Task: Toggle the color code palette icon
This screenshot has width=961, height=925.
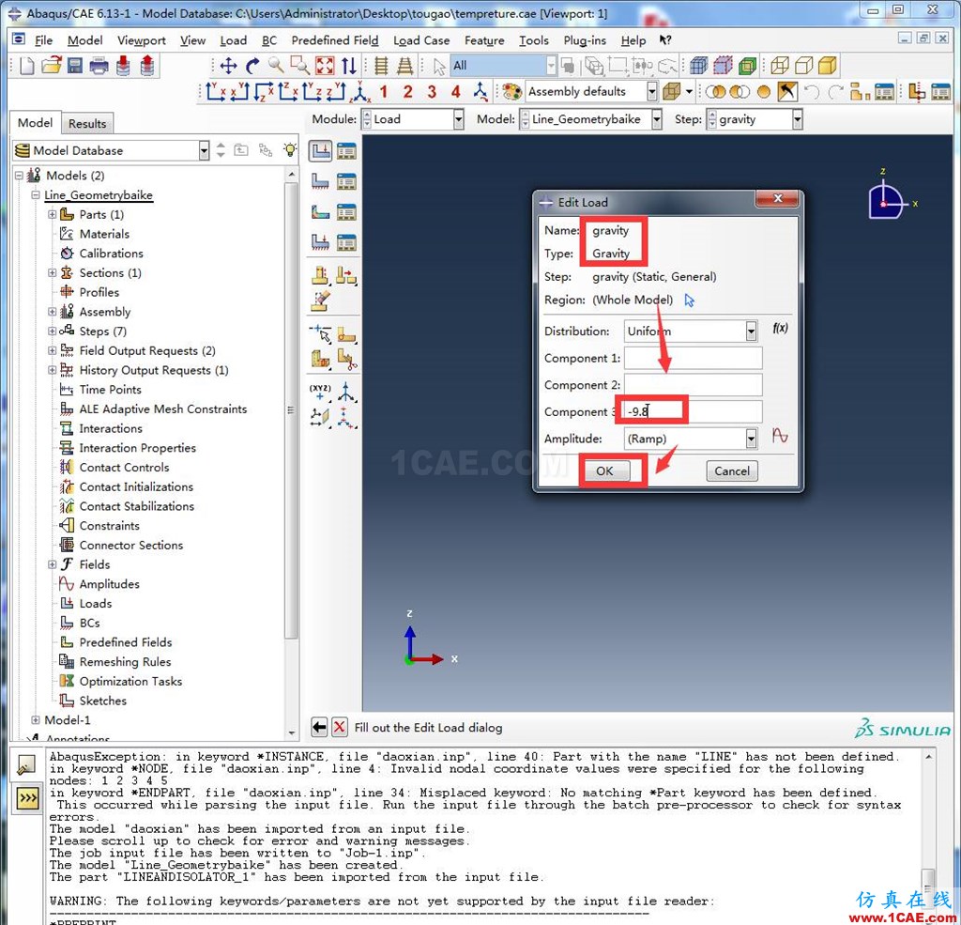Action: [511, 92]
